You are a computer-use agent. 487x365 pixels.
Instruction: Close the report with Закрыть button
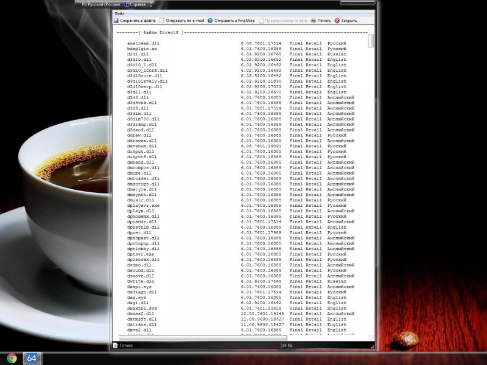(346, 21)
